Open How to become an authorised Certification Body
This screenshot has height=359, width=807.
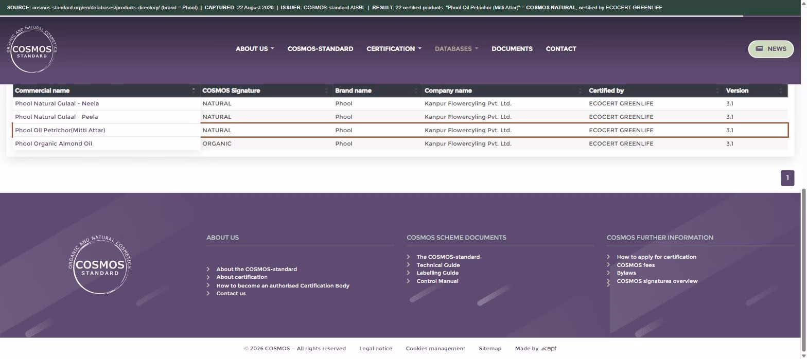click(x=283, y=286)
